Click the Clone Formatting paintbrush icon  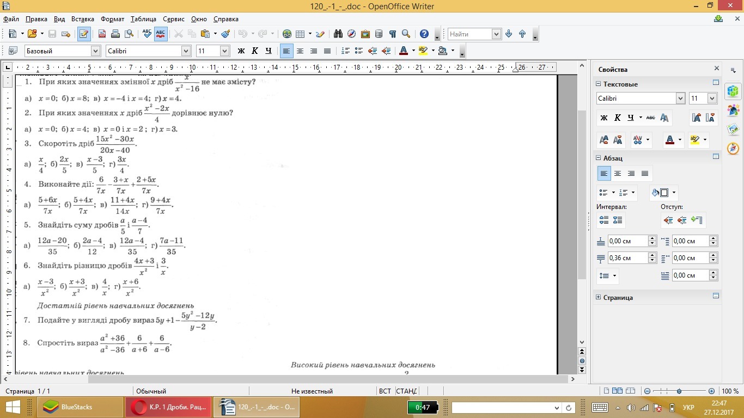pyautogui.click(x=225, y=34)
